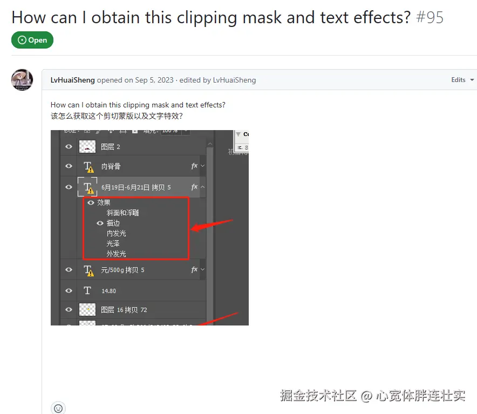Click the fx icon on 元/500g 拷贝 5 layer
477x414 pixels.
click(194, 269)
